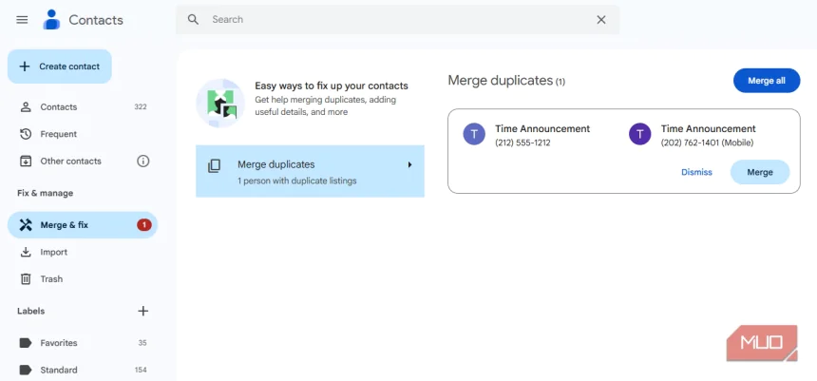The width and height of the screenshot is (817, 381).
Task: Clear search with the X icon
Action: (x=600, y=20)
